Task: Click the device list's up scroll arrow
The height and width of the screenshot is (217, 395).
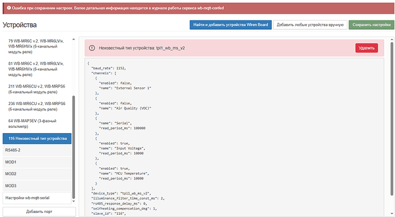Action: (73, 39)
